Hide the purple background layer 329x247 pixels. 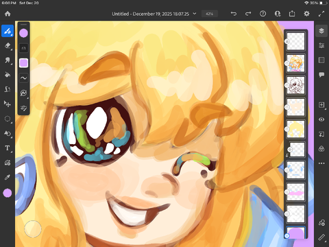click(287, 236)
